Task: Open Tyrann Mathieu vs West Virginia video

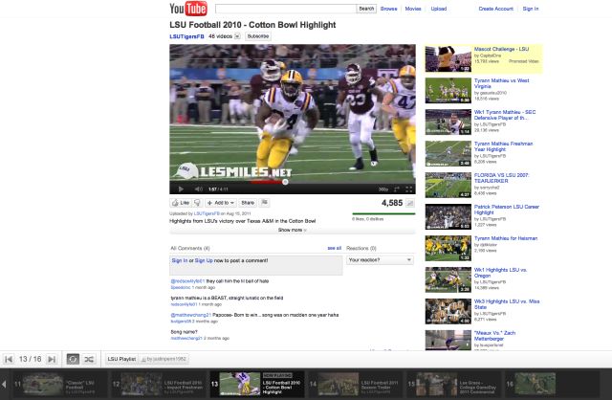Action: (501, 83)
